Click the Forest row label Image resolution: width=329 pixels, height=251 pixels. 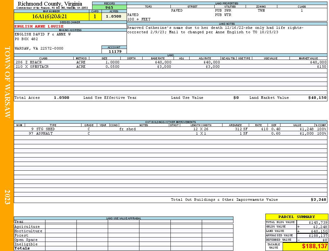(x=21, y=235)
